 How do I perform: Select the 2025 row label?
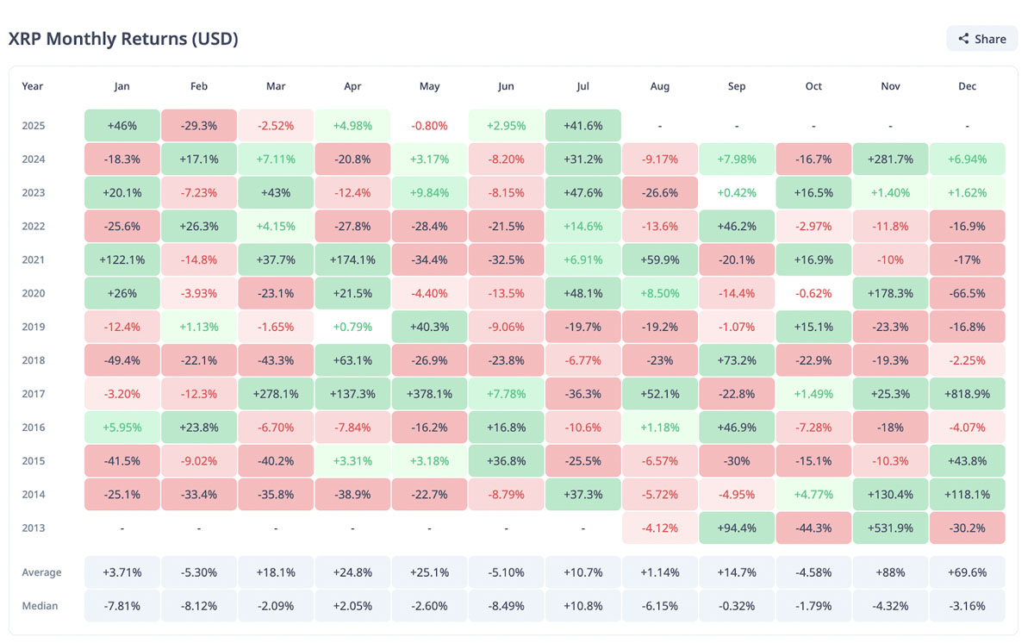point(33,126)
